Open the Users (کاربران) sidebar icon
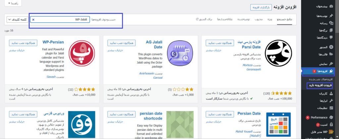This screenshot has width=339, height=139. [331, 94]
